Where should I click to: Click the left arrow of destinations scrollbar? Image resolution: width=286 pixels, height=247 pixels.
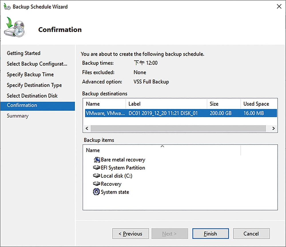point(87,128)
